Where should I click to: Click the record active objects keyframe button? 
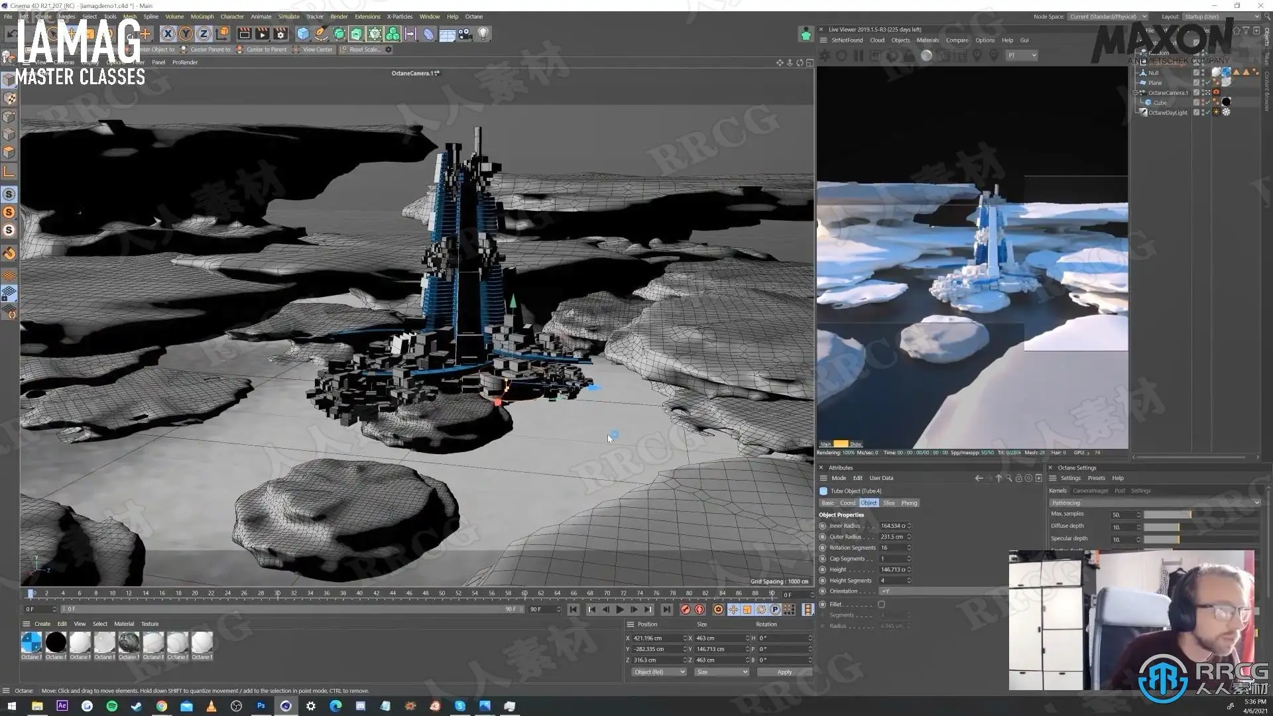tap(685, 609)
